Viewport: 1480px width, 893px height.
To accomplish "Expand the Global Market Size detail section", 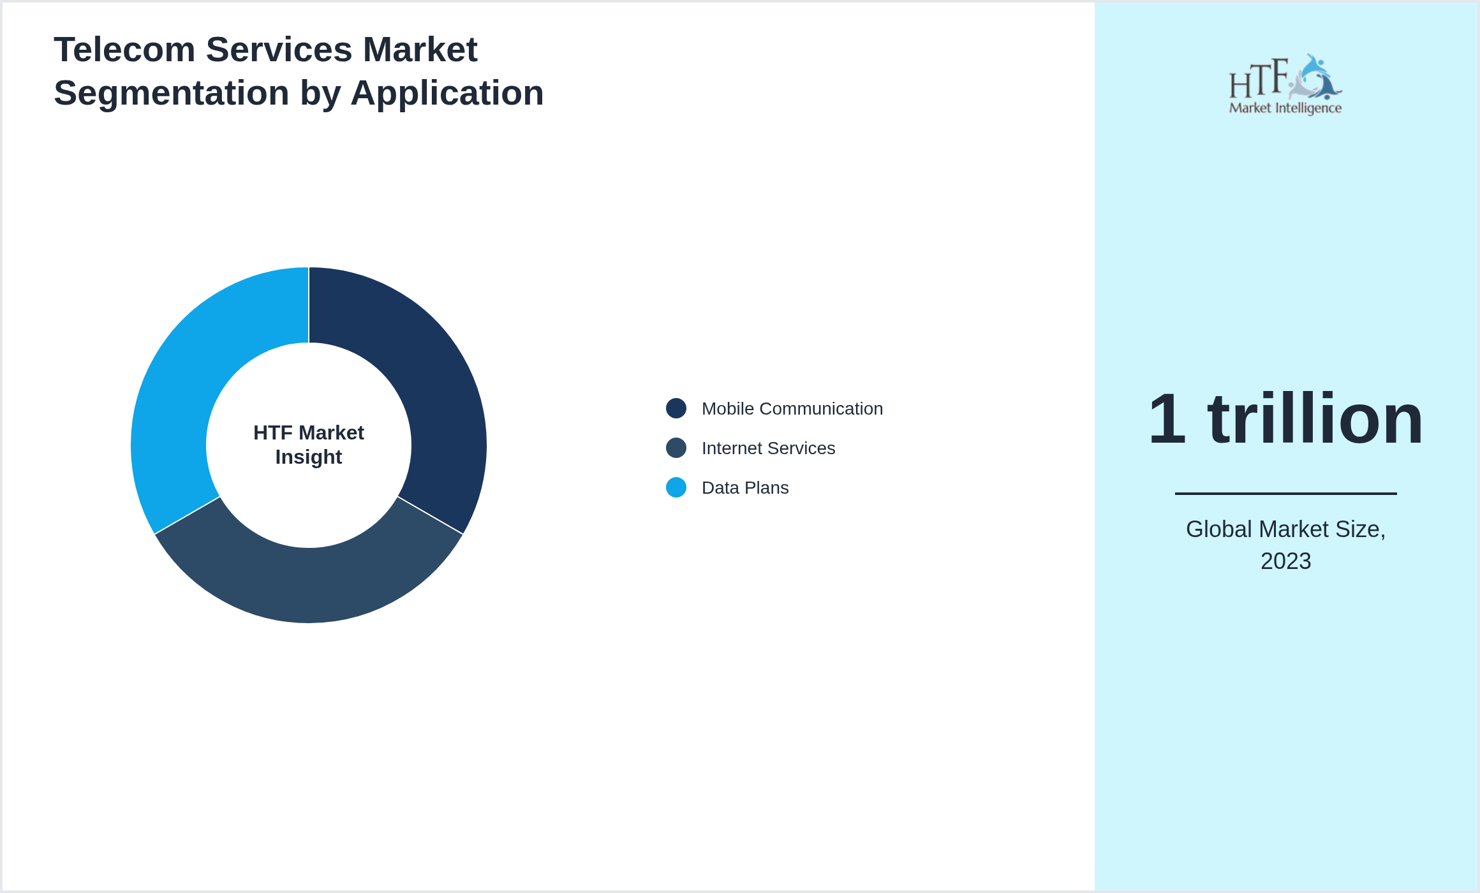I will [1286, 545].
